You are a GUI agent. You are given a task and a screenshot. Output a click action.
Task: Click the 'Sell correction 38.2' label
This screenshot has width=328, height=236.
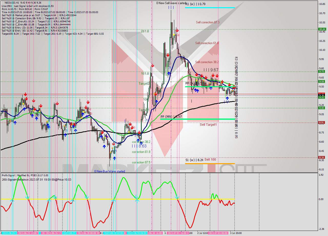[207, 62]
